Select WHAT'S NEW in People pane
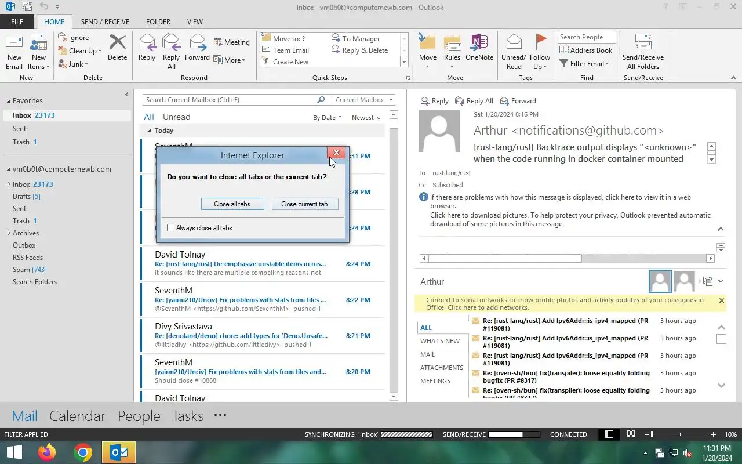 440,341
